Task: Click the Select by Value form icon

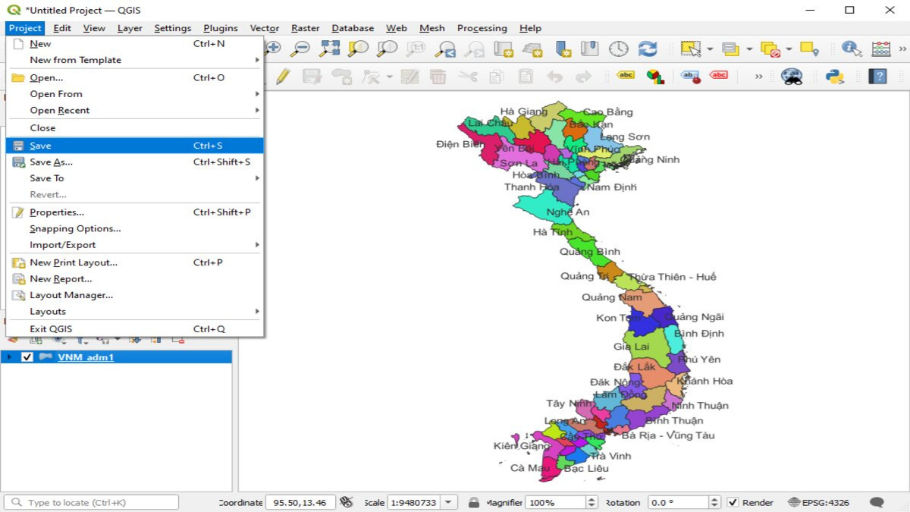Action: (730, 49)
